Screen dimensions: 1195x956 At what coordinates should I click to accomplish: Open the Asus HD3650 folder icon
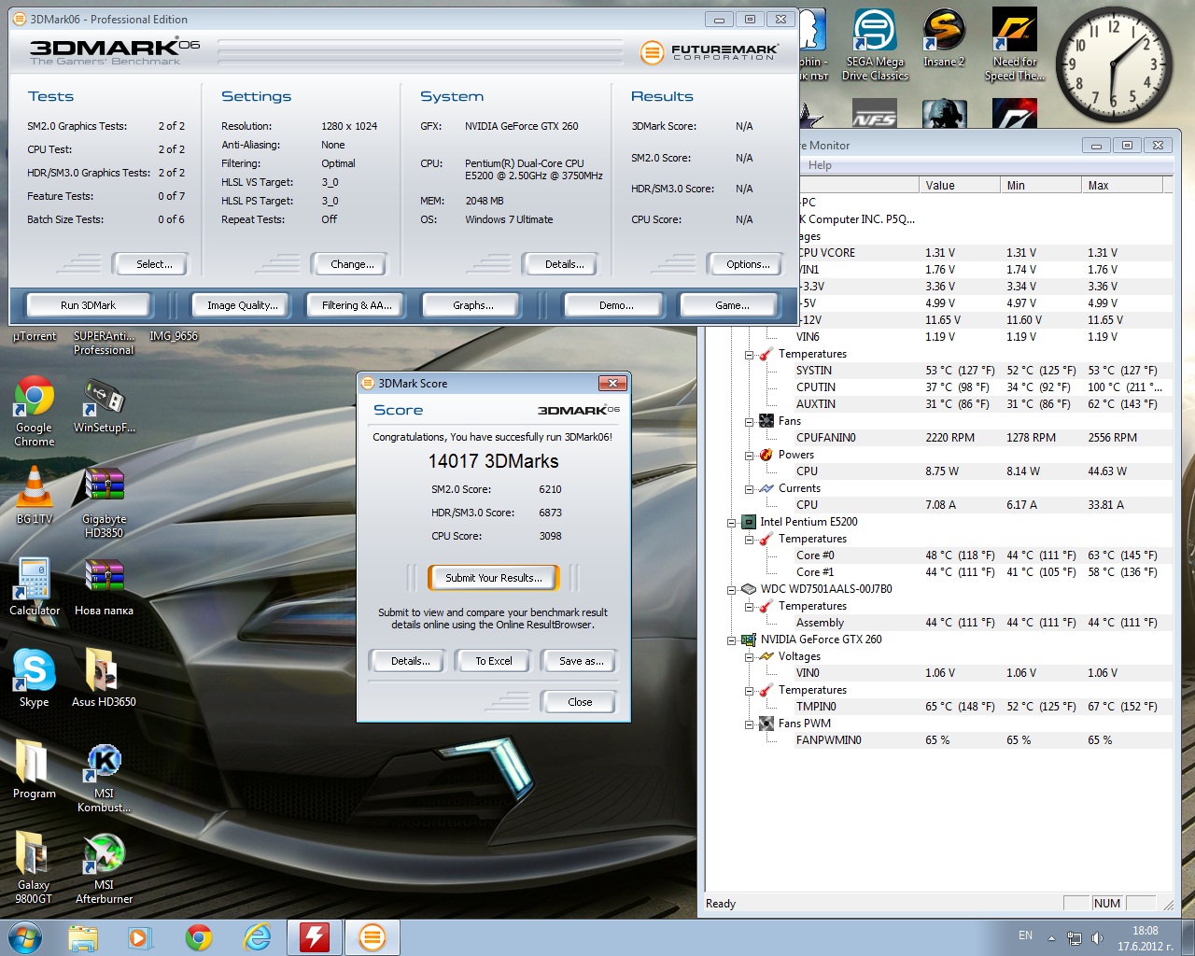point(105,678)
